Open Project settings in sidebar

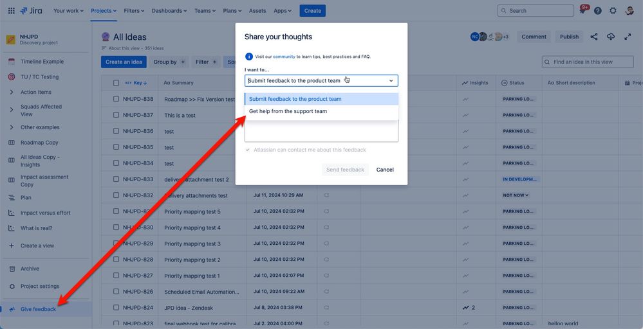tap(40, 287)
